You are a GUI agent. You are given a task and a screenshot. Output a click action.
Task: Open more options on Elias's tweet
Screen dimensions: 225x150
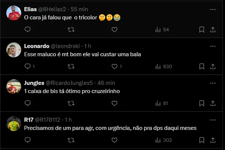[x=213, y=9]
